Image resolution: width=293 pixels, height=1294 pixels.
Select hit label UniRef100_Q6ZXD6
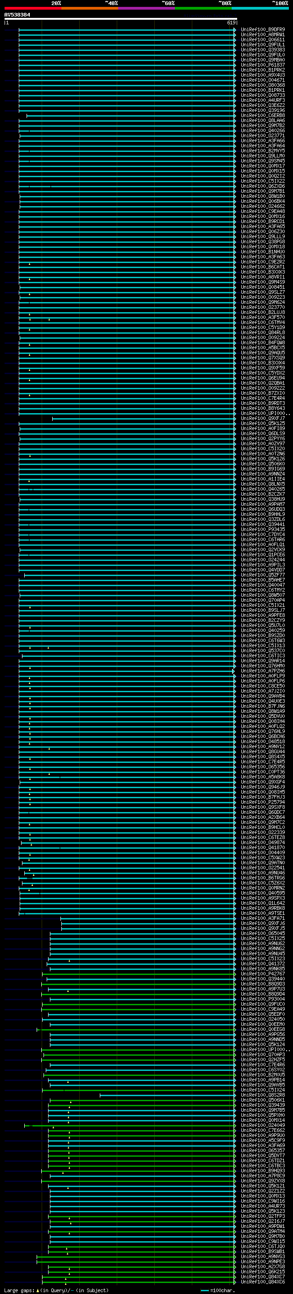[x=262, y=186]
